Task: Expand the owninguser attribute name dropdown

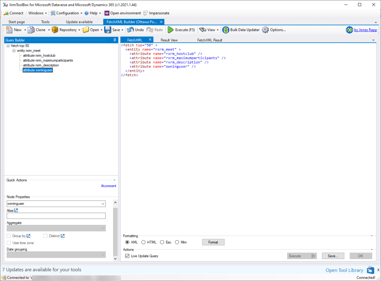Action: 103,204
